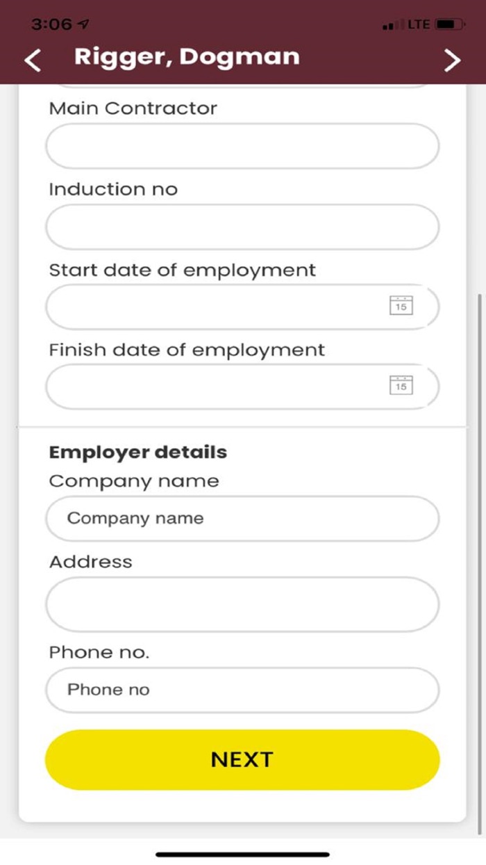
Task: Open previous record with the left arrow
Action: 33,60
